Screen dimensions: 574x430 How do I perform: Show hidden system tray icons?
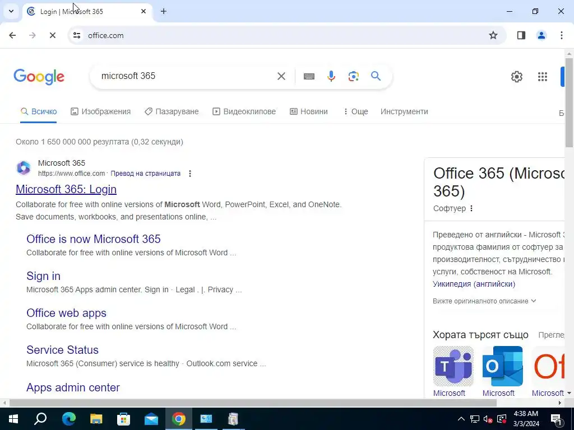click(461, 419)
